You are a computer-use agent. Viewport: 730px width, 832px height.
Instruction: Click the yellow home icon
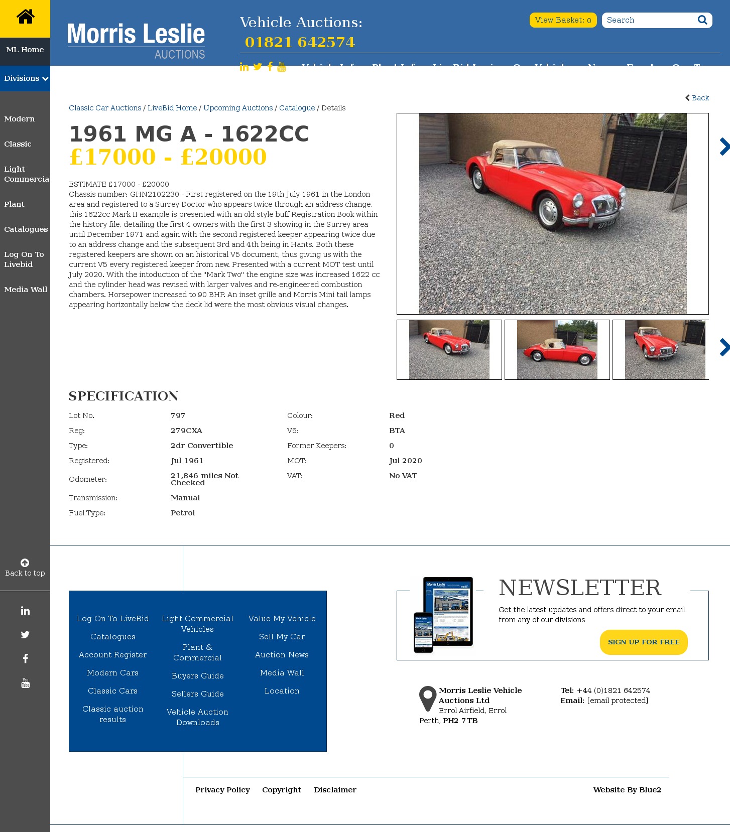[x=25, y=17]
